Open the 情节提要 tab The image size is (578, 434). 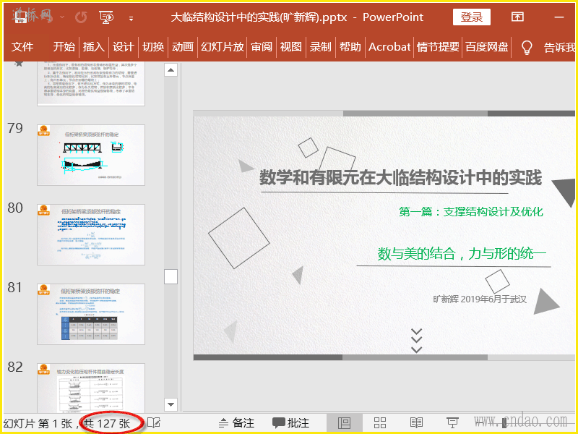(x=438, y=47)
